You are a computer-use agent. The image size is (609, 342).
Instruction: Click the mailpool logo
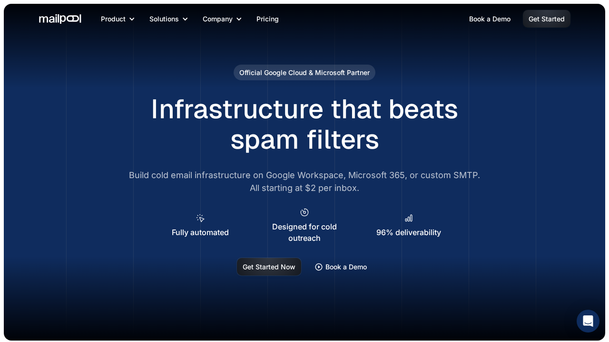click(60, 19)
